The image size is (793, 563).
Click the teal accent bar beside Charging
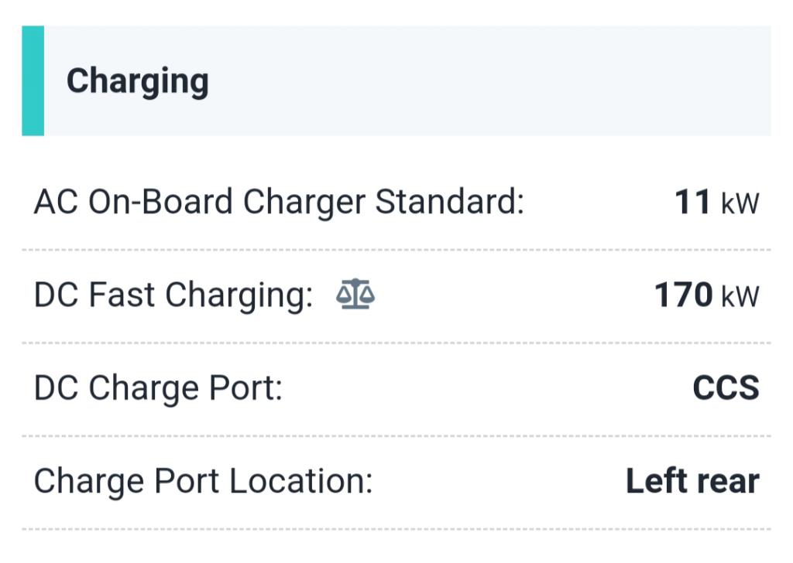click(33, 81)
